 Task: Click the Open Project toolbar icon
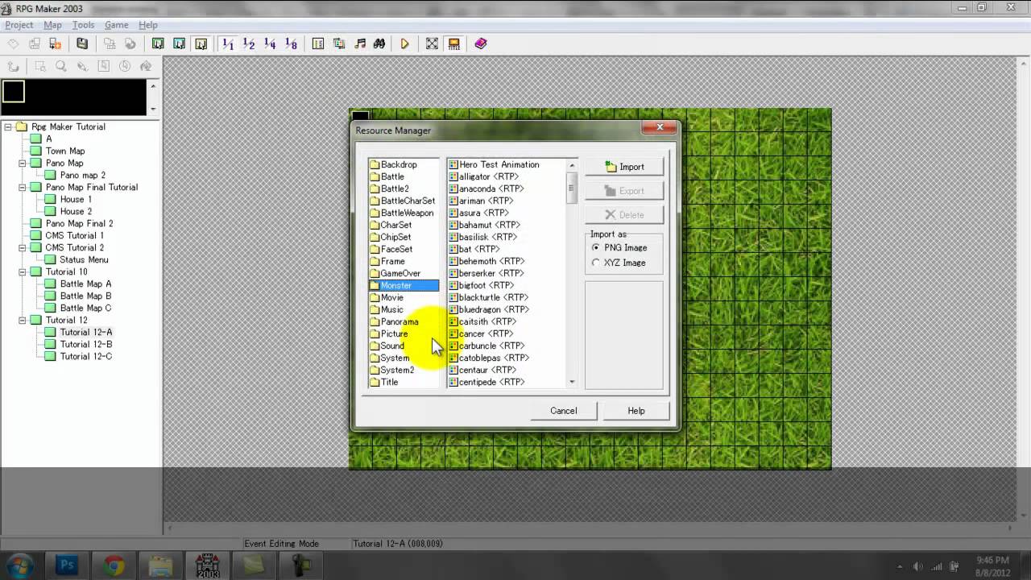35,43
